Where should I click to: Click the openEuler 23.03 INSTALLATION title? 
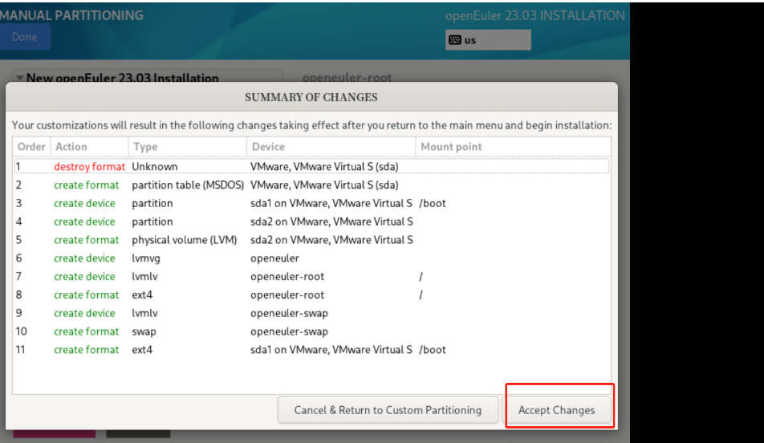pyautogui.click(x=535, y=15)
